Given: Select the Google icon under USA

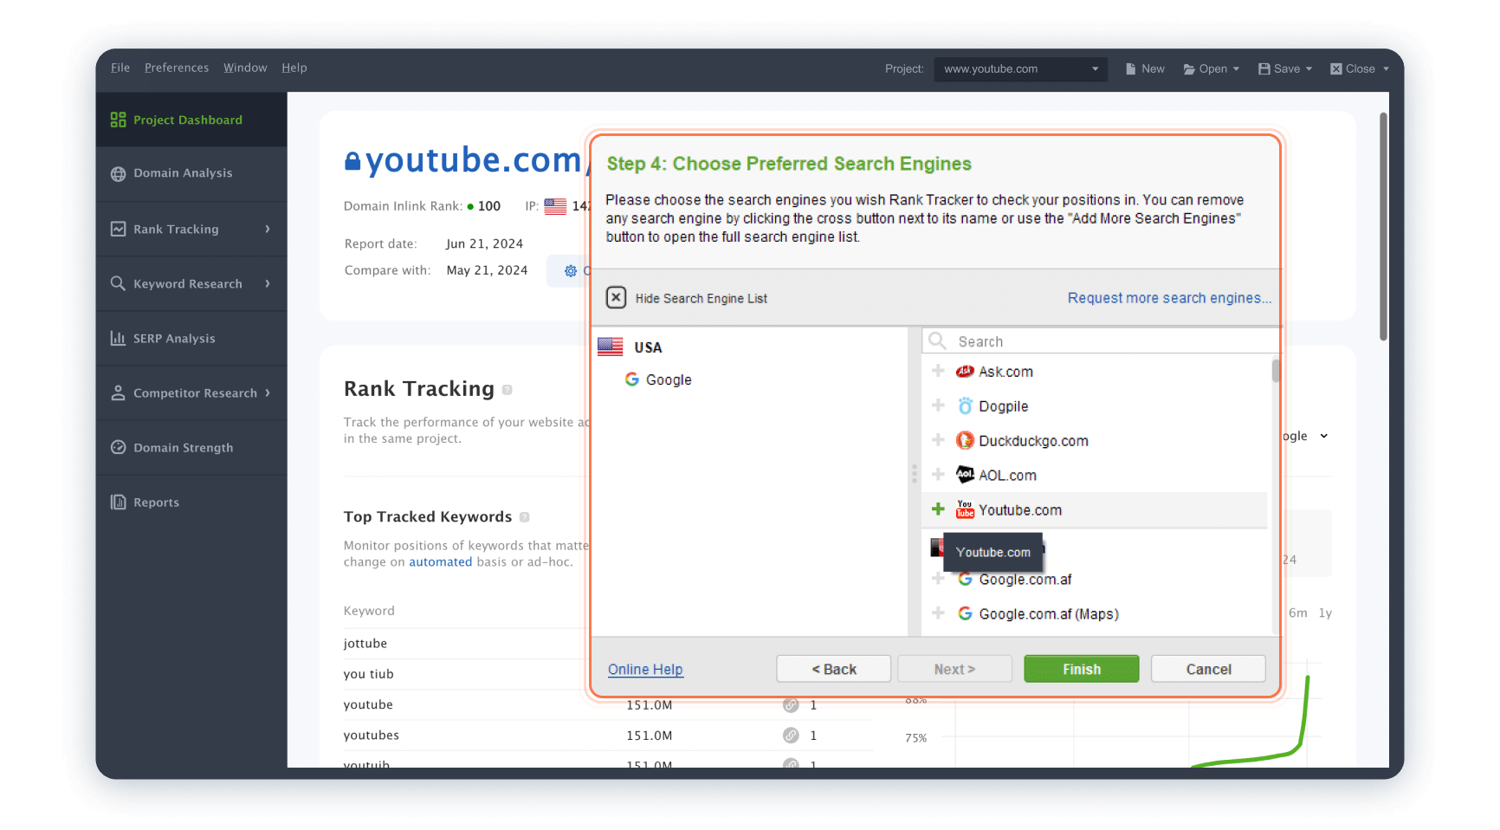Looking at the screenshot, I should [632, 379].
